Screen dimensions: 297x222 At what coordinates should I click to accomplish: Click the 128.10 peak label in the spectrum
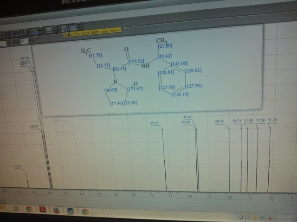pyautogui.click(x=34, y=125)
